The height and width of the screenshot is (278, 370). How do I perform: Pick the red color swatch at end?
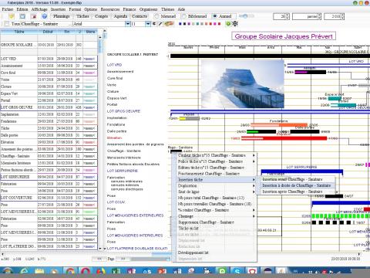click(x=219, y=24)
